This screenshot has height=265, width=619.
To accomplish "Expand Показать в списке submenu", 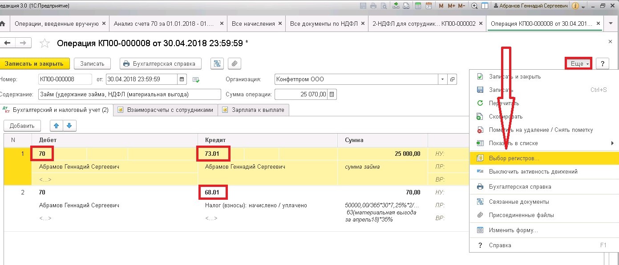I will [612, 143].
